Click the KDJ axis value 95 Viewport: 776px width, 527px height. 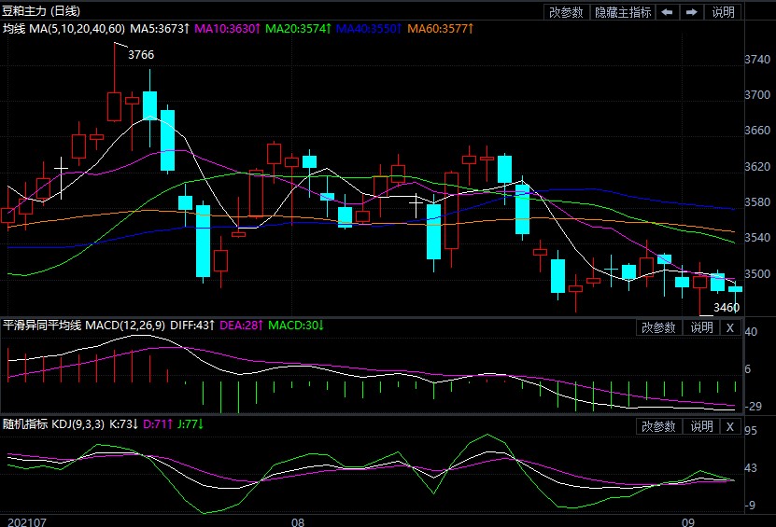click(x=751, y=430)
